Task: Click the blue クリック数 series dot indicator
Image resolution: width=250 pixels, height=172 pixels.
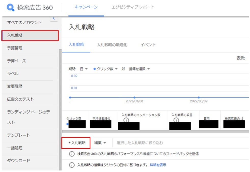Action: click(x=95, y=69)
